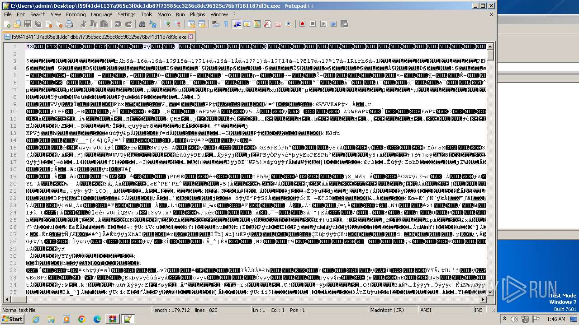Open the Run menu
This screenshot has width=579, height=325.
coord(180,14)
